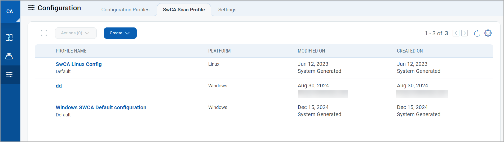
Task: Go to next page arrow
Action: [x=465, y=33]
